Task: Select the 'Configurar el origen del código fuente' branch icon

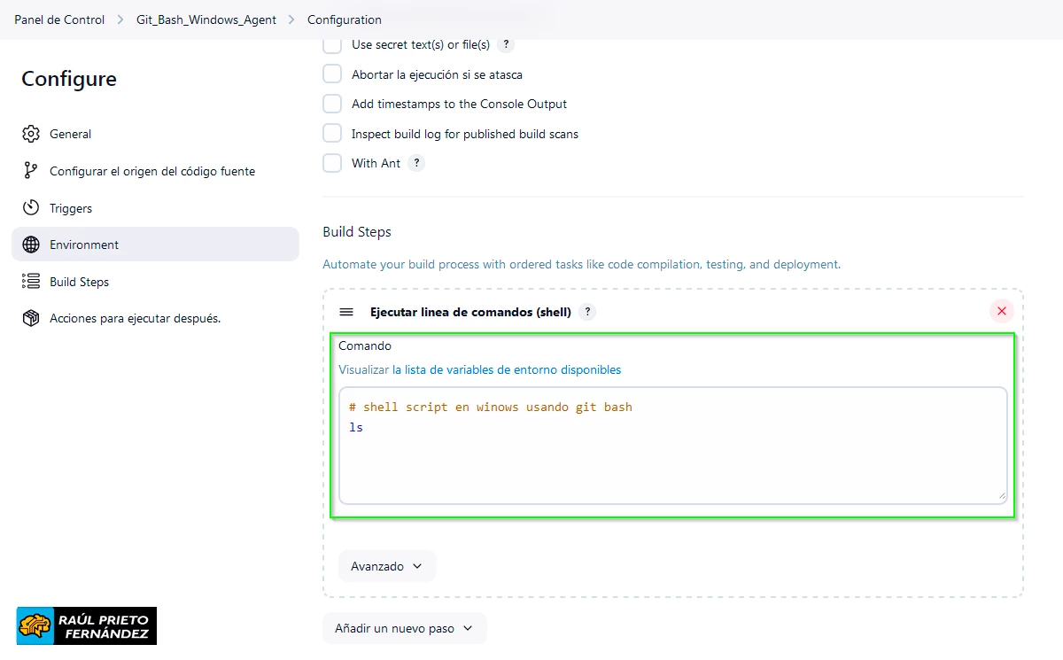Action: [31, 170]
